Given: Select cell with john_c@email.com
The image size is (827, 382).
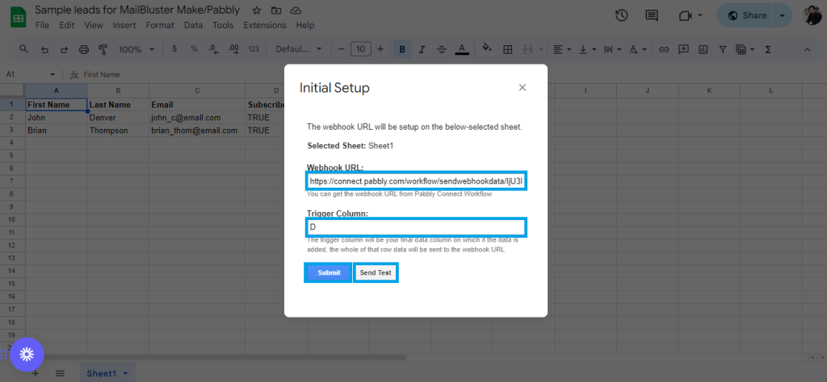Looking at the screenshot, I should [x=197, y=118].
